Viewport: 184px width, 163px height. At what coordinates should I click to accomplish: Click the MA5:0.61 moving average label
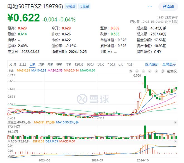pos(23,70)
